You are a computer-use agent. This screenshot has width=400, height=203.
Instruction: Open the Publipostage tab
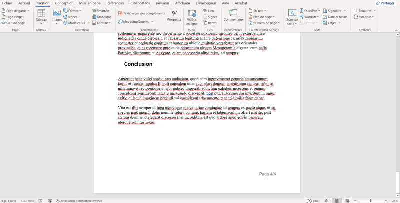coord(140,3)
